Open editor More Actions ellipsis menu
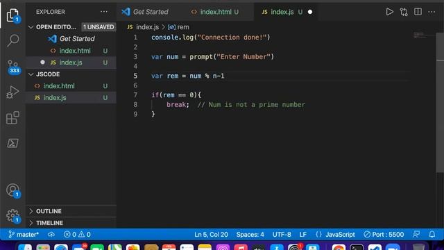This screenshot has width=444, height=250. [x=432, y=12]
